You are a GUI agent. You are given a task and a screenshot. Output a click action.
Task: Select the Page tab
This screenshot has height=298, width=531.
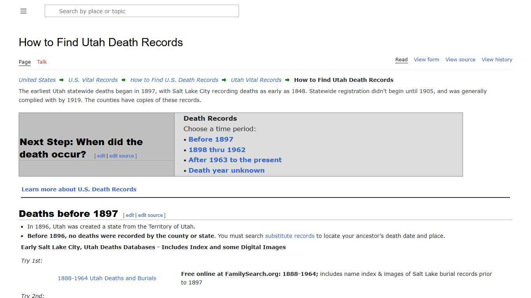(x=24, y=62)
